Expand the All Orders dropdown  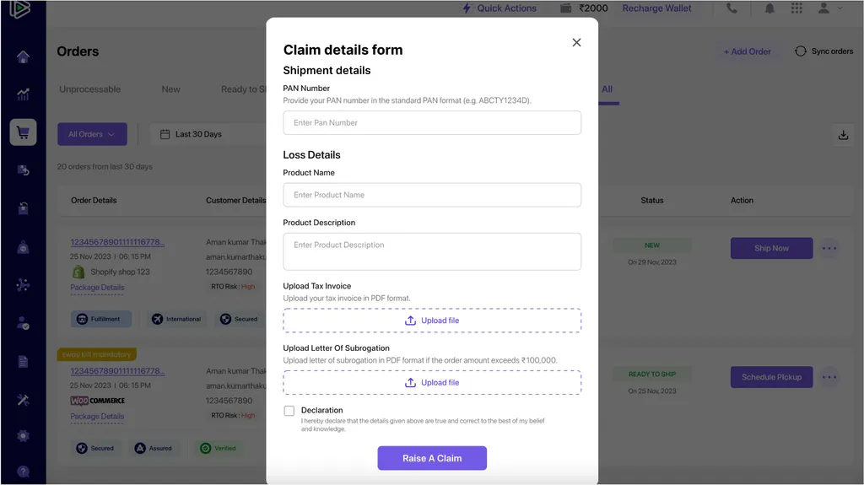[x=92, y=134]
